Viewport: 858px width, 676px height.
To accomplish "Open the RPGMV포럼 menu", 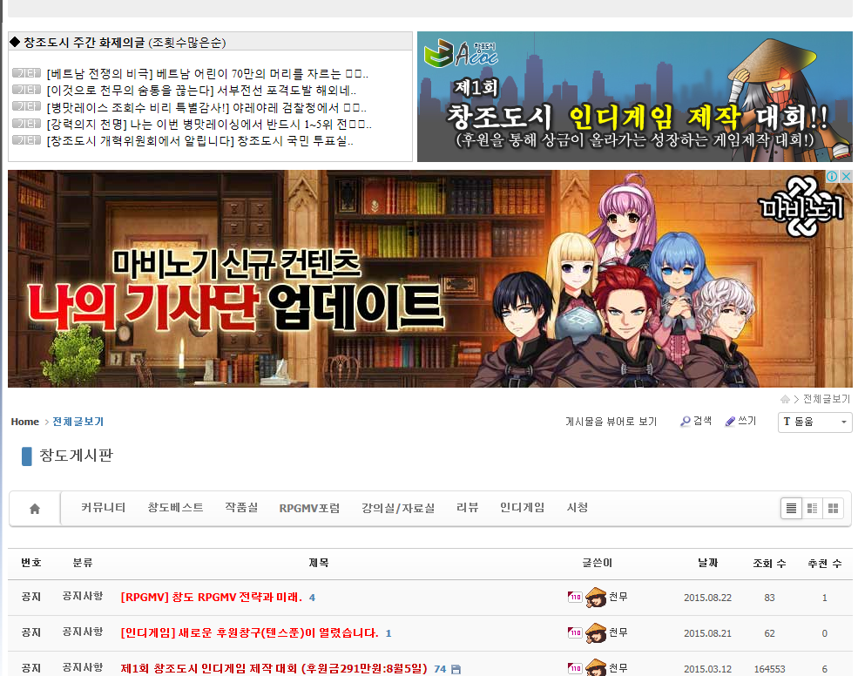I will tap(309, 508).
